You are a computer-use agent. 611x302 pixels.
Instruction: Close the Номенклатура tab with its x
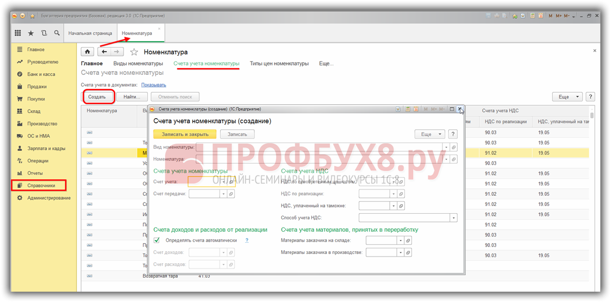[x=159, y=28]
